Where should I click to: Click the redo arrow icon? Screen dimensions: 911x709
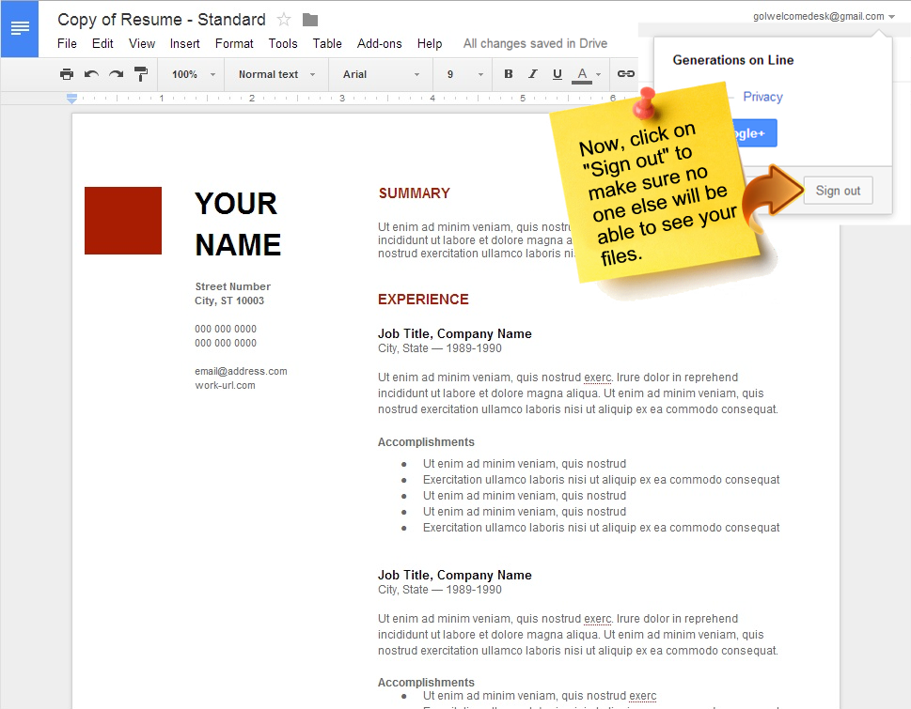click(116, 74)
